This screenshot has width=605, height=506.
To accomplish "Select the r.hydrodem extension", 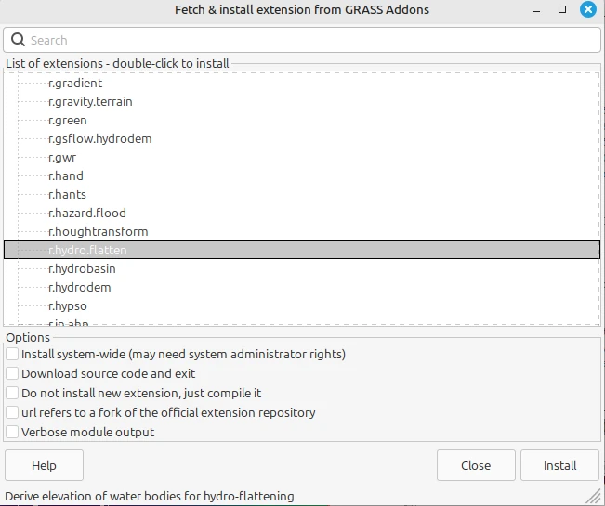I will [x=80, y=287].
